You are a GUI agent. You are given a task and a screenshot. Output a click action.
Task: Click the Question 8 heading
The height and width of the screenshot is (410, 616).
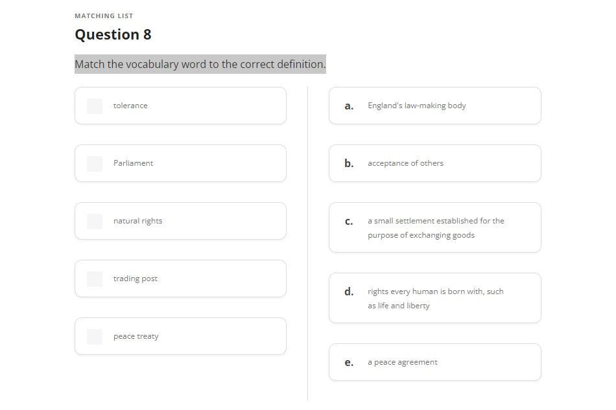coord(113,34)
